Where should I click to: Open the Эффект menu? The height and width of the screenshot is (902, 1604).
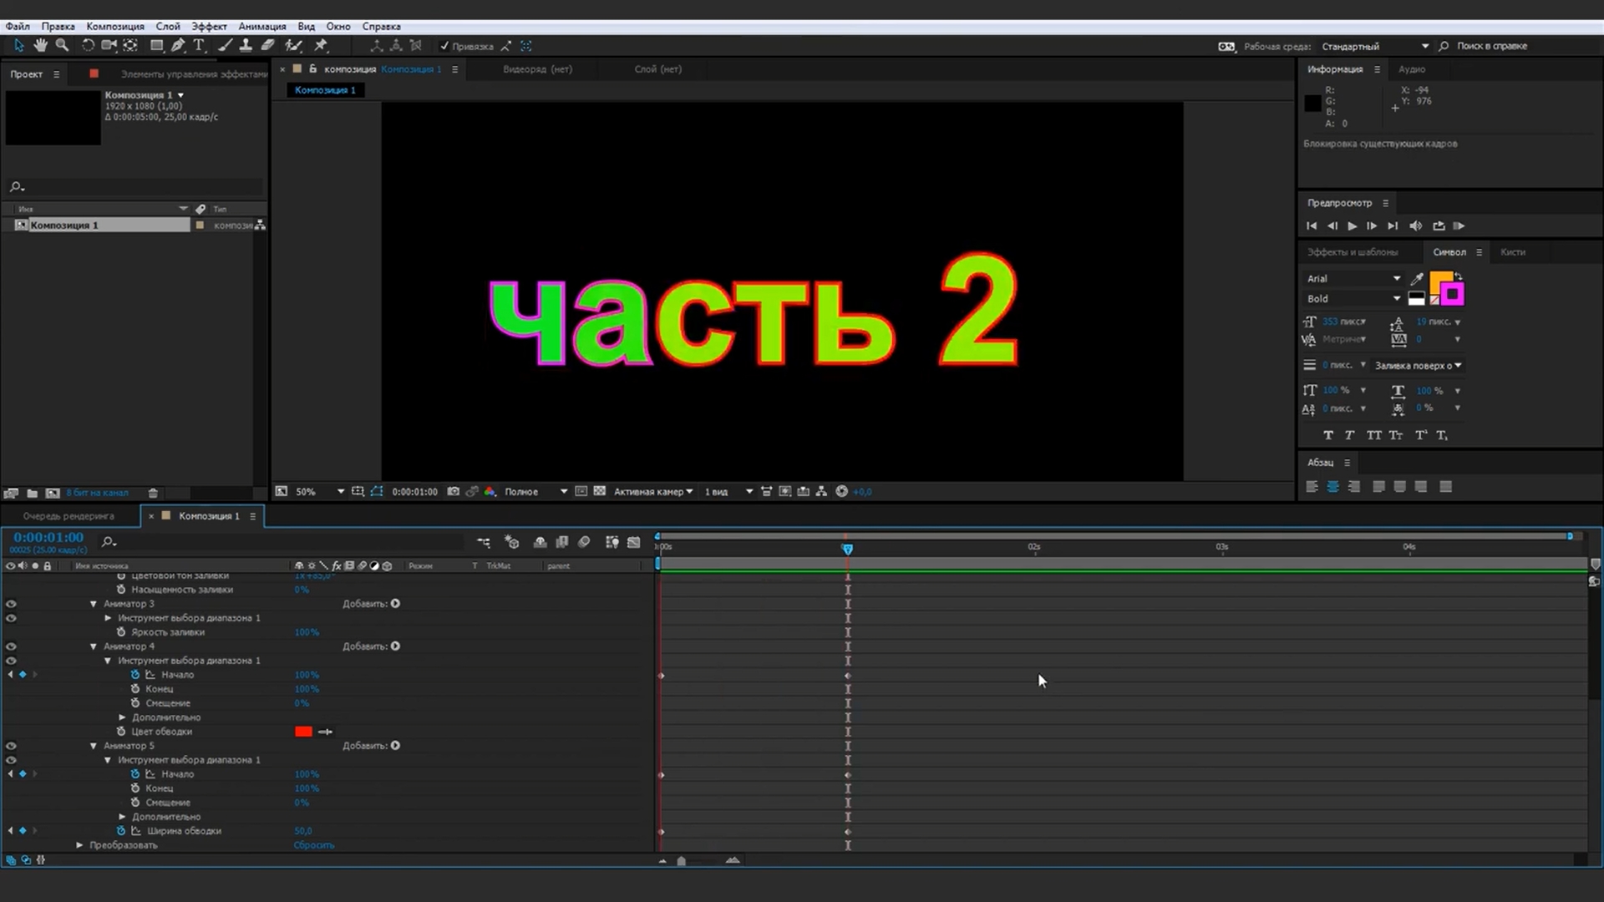pos(209,26)
